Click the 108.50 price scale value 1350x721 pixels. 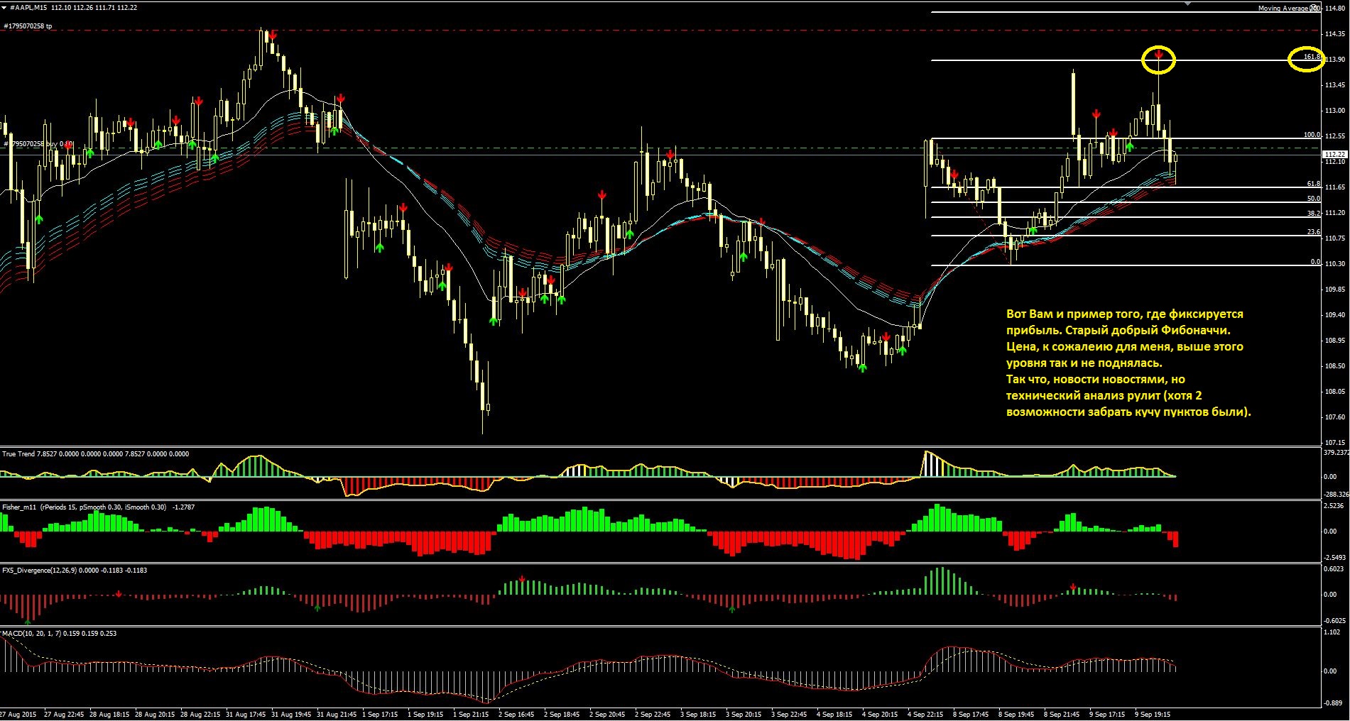[x=1334, y=366]
